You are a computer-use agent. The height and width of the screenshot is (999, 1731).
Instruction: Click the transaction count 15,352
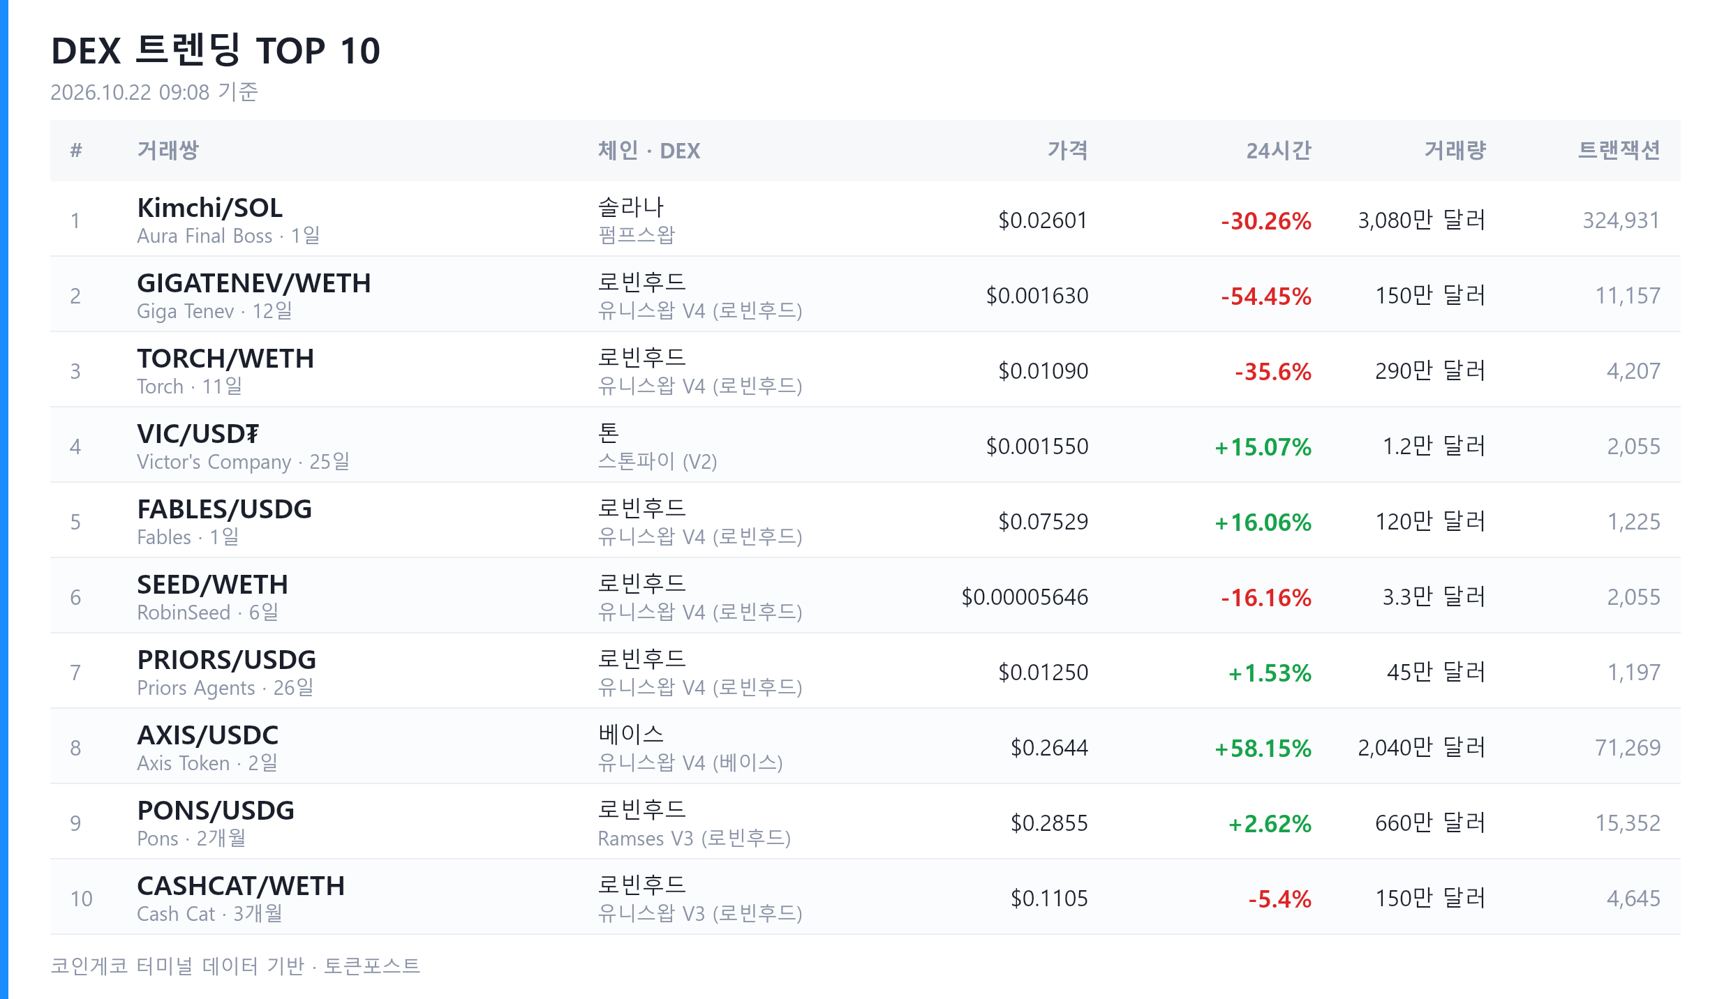click(1628, 823)
